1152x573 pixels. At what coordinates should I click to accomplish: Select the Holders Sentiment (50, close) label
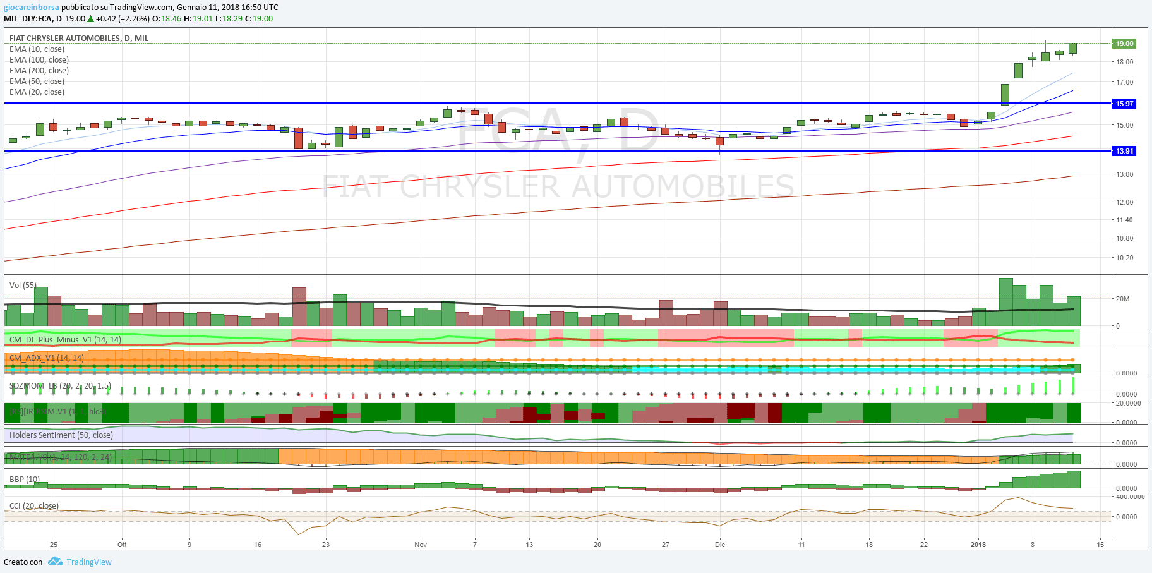click(61, 435)
